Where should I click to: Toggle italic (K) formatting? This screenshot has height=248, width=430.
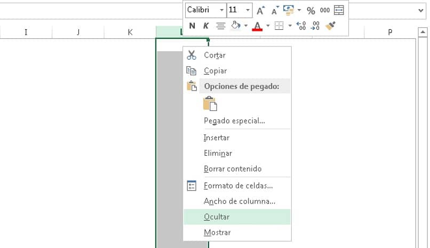coord(206,25)
